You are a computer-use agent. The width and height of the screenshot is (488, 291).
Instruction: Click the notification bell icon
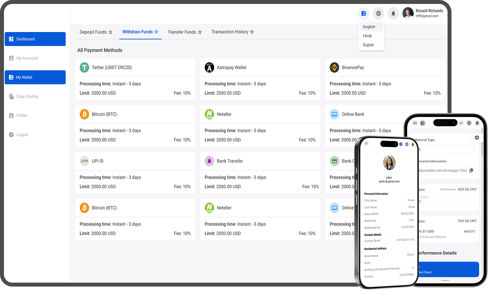pyautogui.click(x=393, y=13)
